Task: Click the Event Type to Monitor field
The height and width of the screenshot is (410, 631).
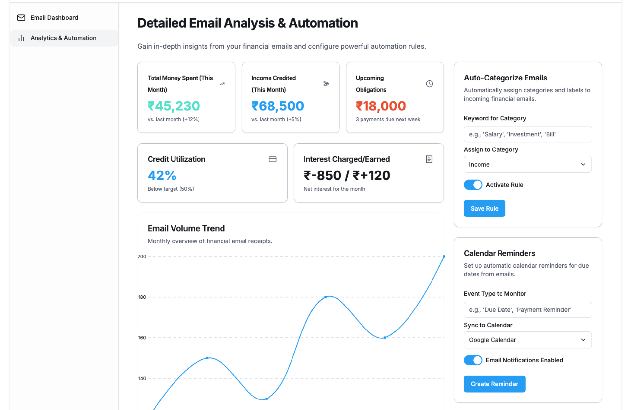Action: point(527,310)
